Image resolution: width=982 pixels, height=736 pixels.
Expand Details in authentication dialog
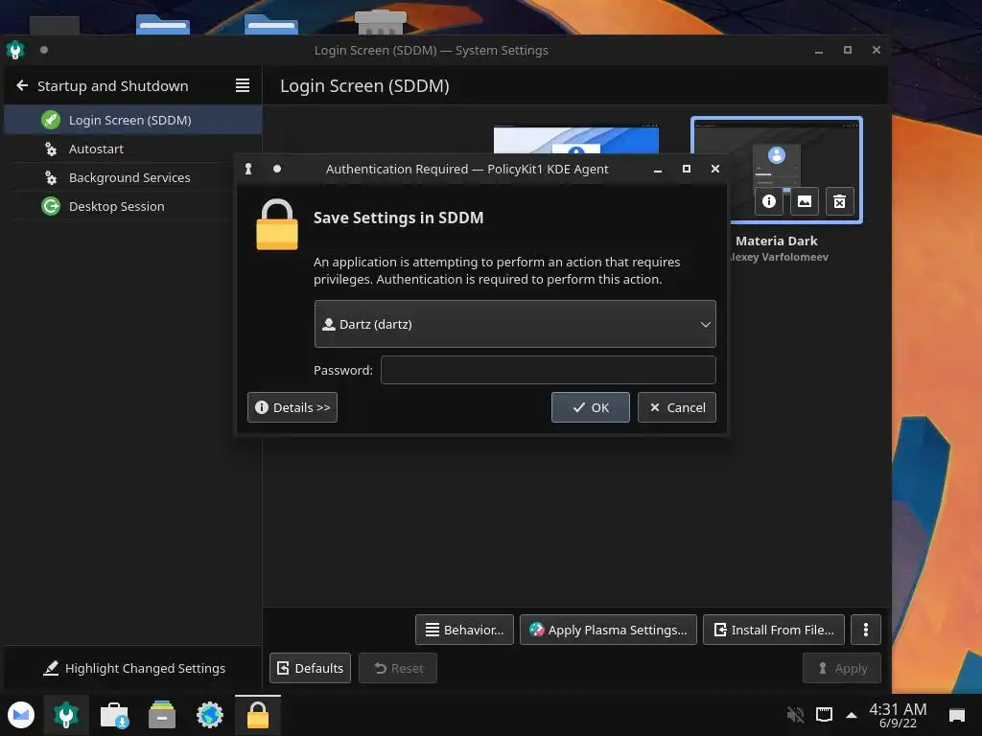[292, 407]
